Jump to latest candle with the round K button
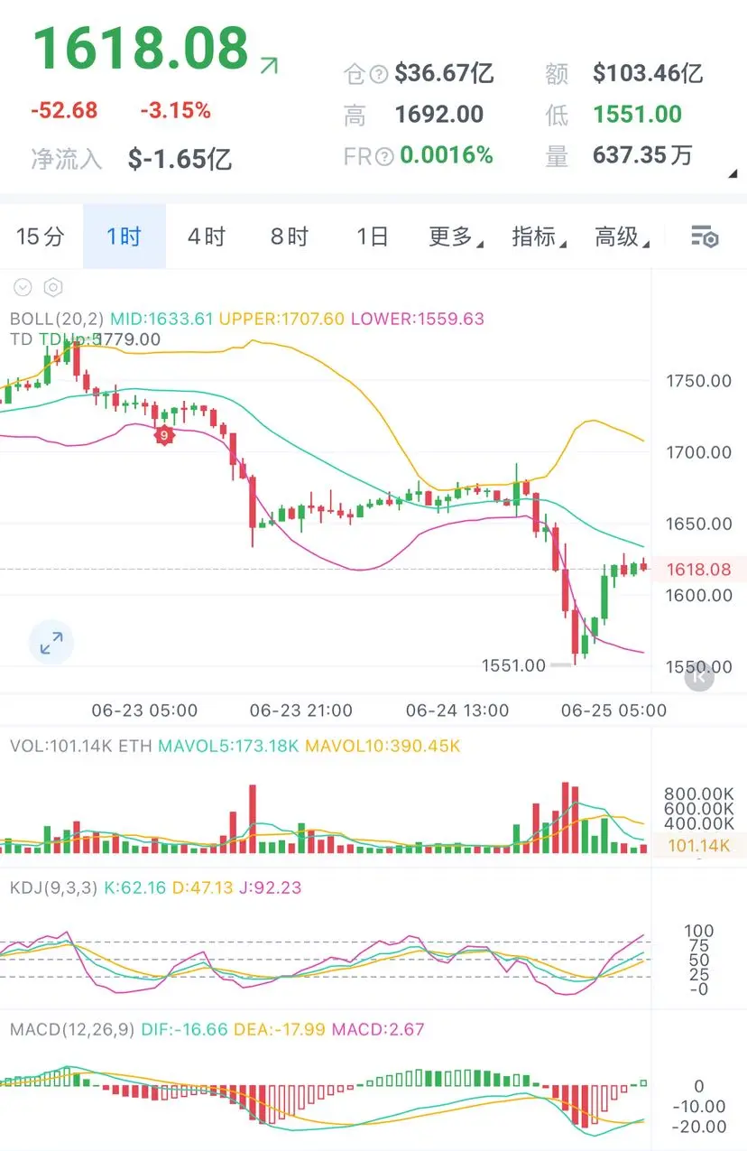Viewport: 747px width, 1151px height. coord(699,675)
